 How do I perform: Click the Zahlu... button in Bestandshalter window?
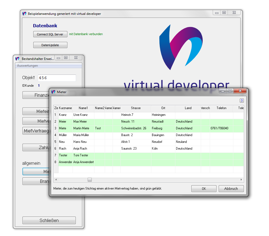36,147
